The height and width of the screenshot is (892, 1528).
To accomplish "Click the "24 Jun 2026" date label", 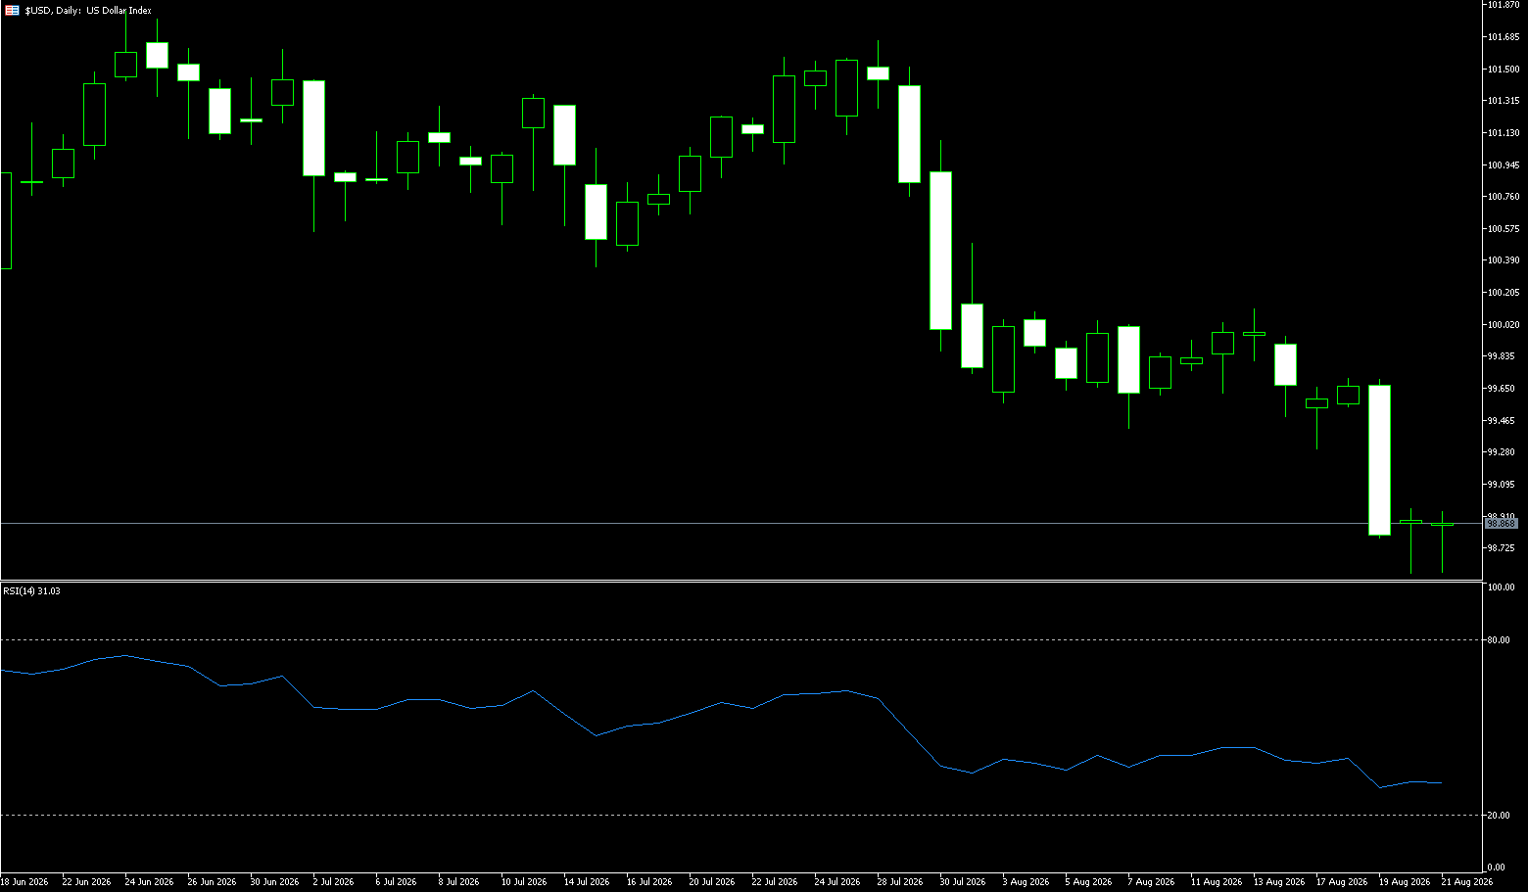I will pos(149,882).
